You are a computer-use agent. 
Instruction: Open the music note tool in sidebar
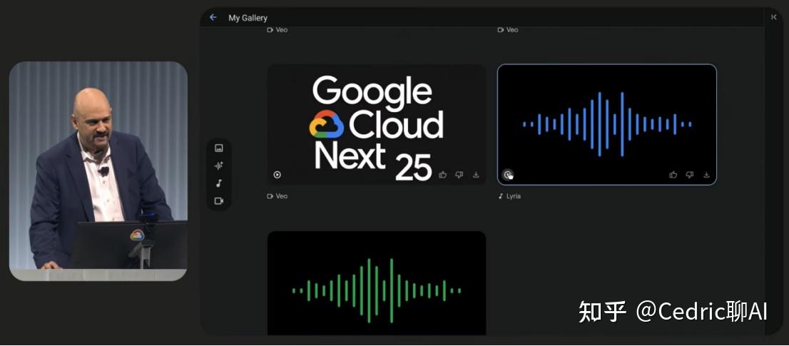click(218, 183)
